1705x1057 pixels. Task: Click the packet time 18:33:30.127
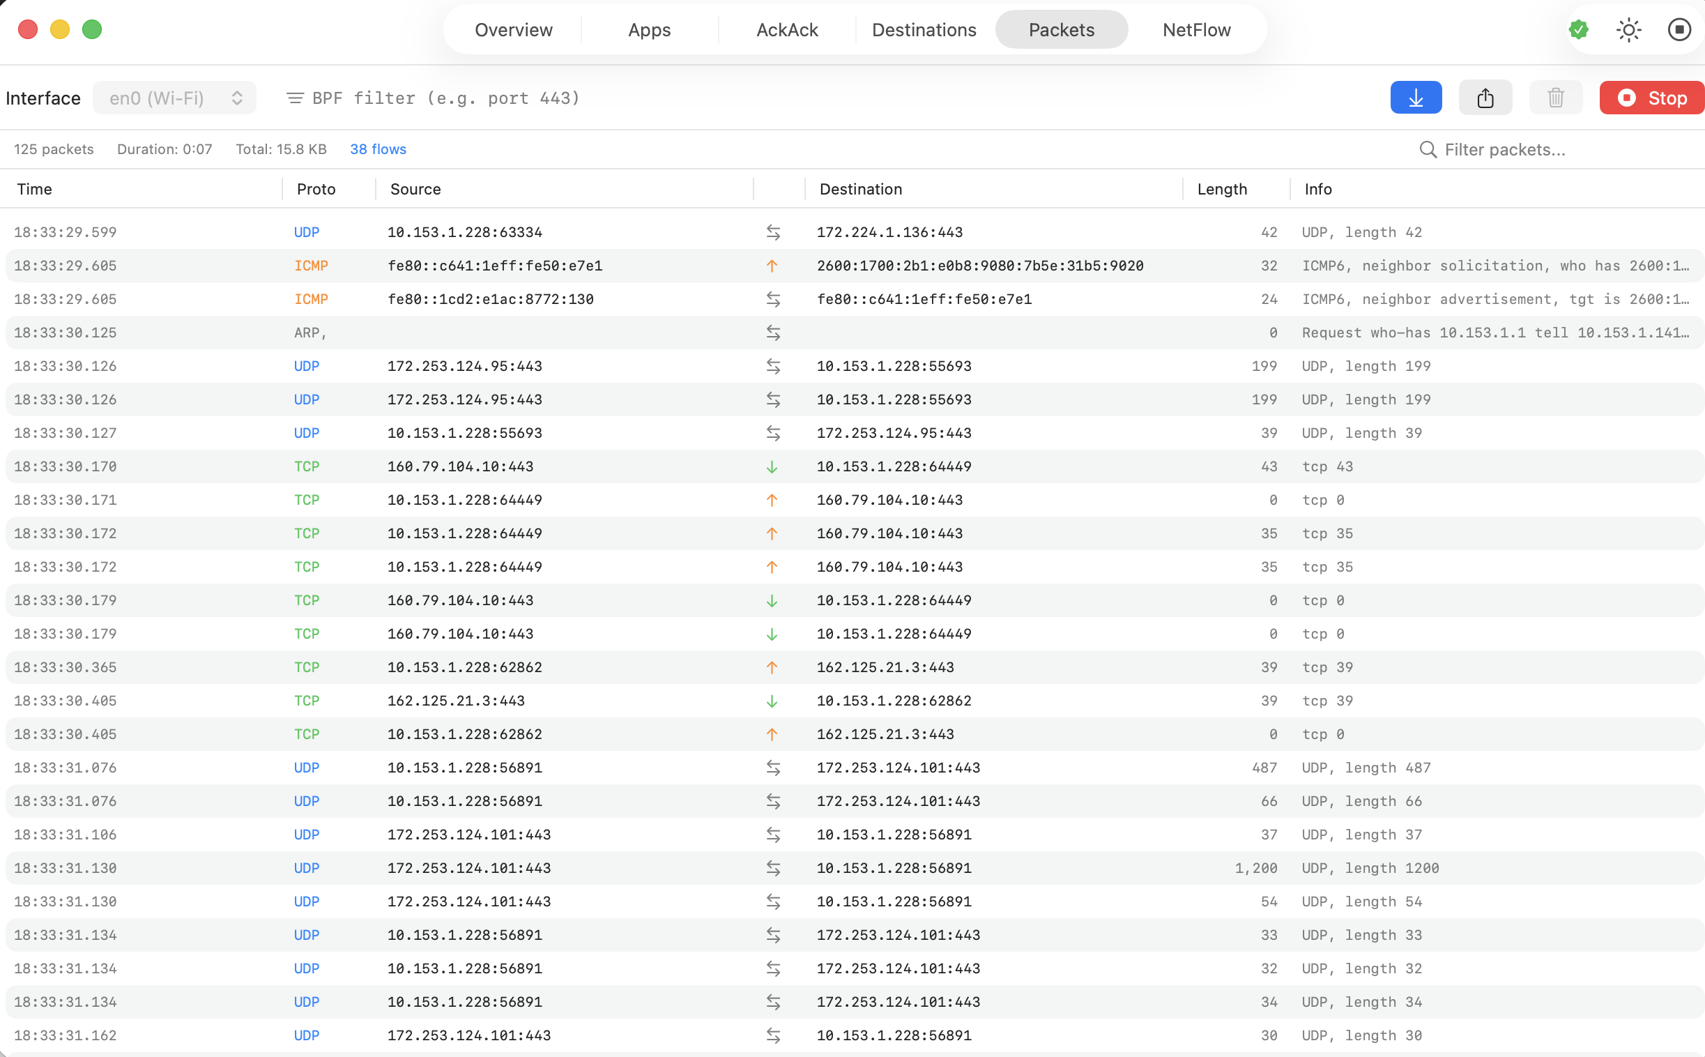click(x=66, y=434)
